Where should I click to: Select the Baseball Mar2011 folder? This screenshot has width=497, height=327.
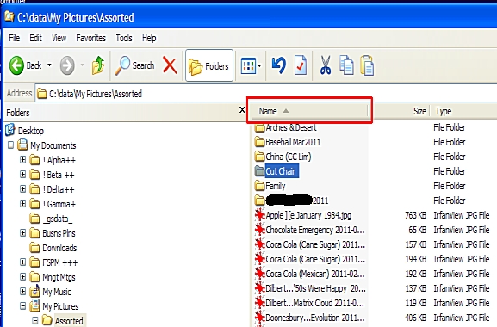click(293, 142)
